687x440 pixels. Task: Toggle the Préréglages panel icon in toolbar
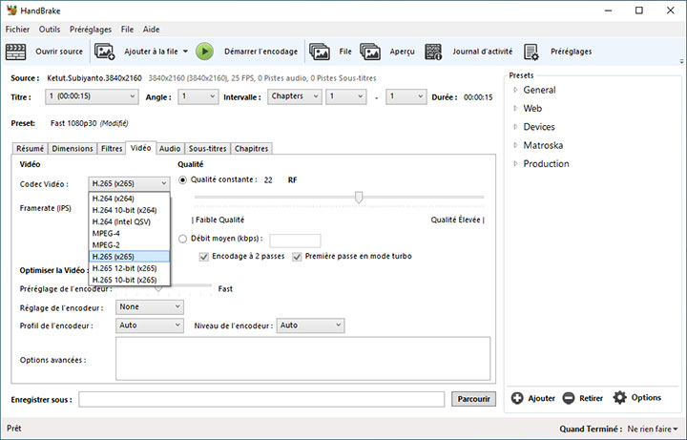[532, 52]
